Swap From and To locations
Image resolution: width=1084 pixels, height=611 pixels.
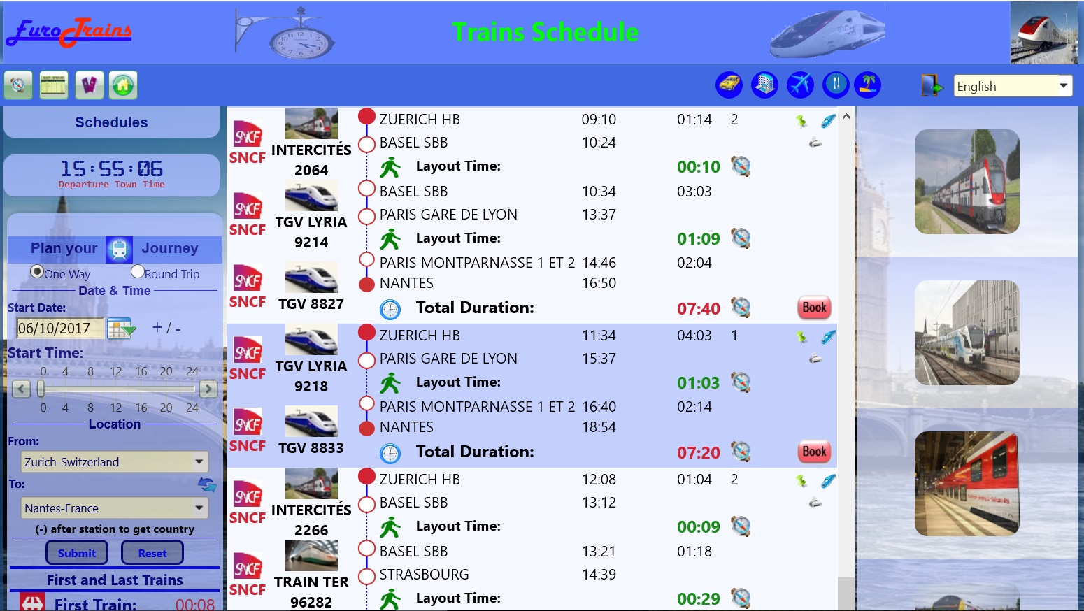click(x=207, y=484)
